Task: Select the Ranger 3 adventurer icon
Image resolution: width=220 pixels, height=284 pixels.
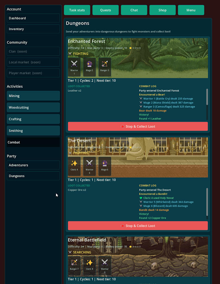Action: (x=104, y=67)
